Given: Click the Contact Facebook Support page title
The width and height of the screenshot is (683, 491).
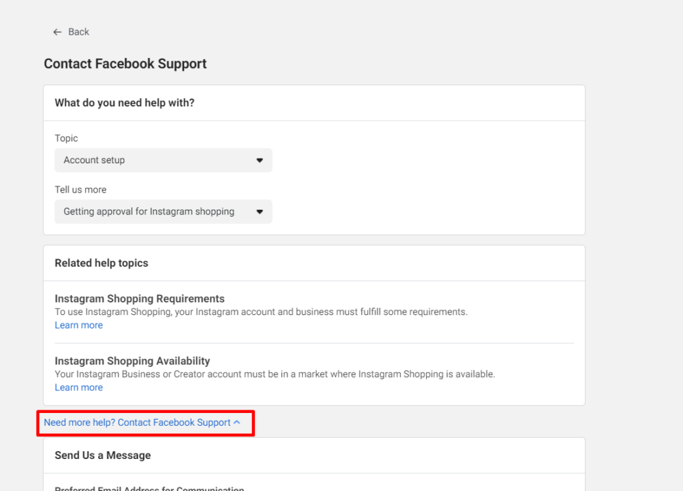Looking at the screenshot, I should tap(125, 63).
